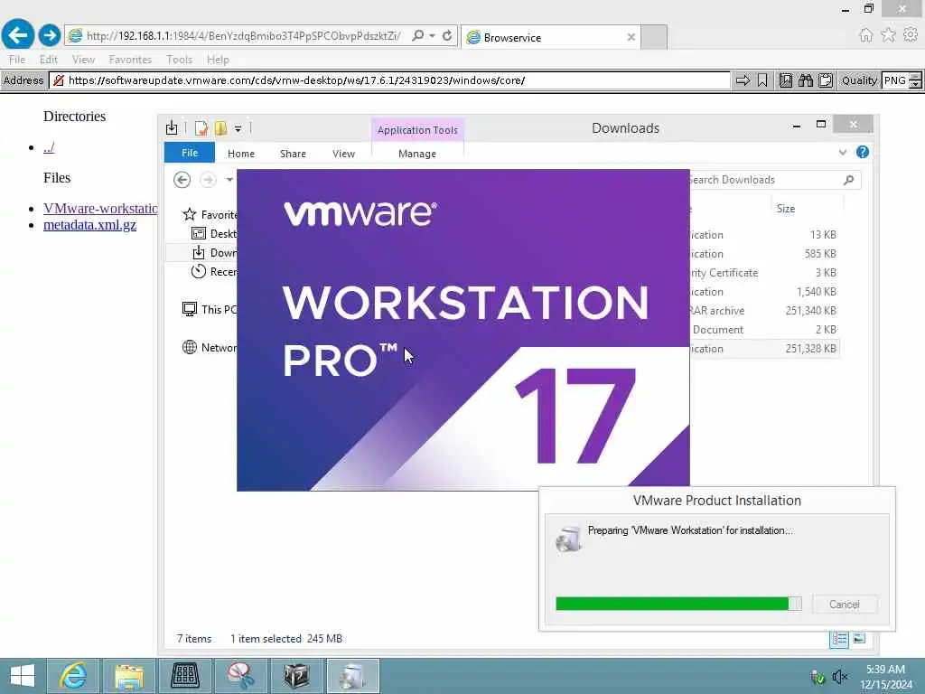Open the Windows Start button
The width and height of the screenshot is (925, 694).
tap(23, 676)
